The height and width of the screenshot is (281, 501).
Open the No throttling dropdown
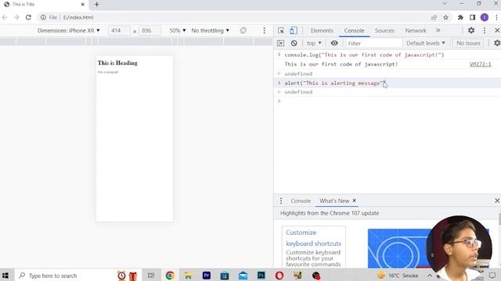coord(211,30)
